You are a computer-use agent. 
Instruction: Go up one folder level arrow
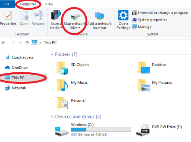pyautogui.click(x=27, y=42)
